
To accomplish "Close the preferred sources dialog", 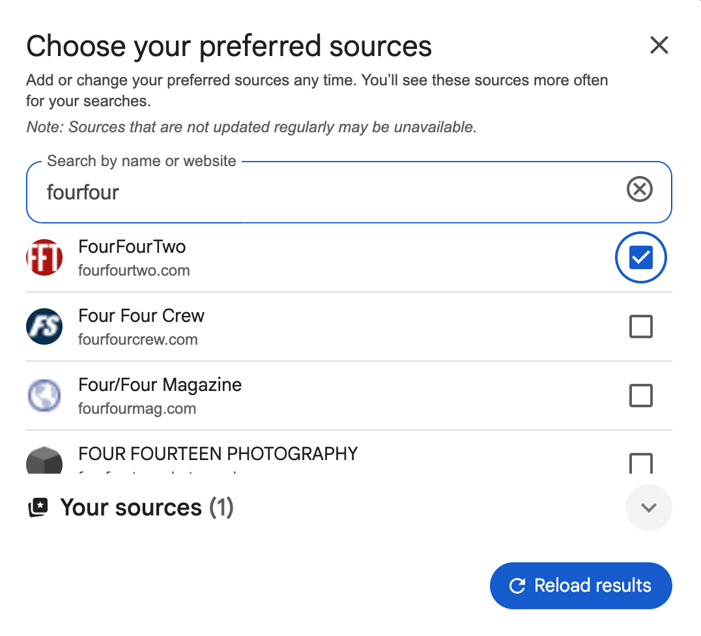I will tap(659, 45).
